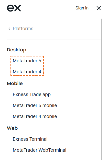
Task: Open MetaTrader 5 desktop platform
Action: pyautogui.click(x=27, y=61)
